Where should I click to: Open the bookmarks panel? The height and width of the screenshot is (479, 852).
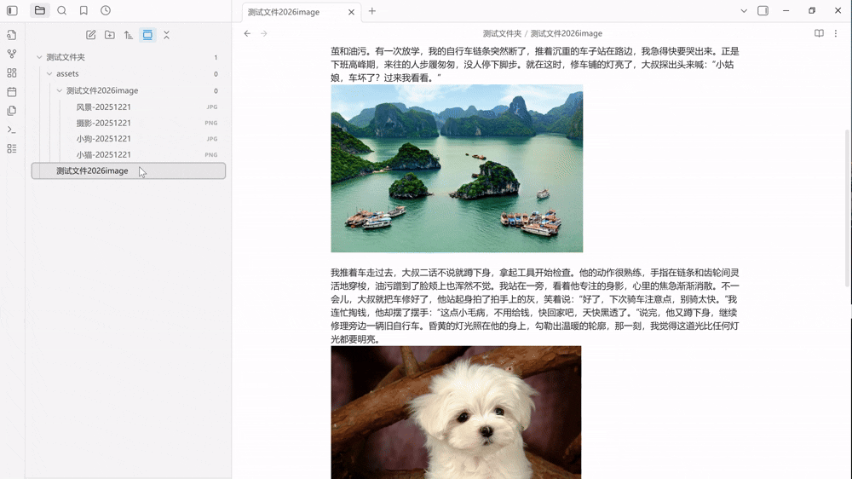(83, 10)
